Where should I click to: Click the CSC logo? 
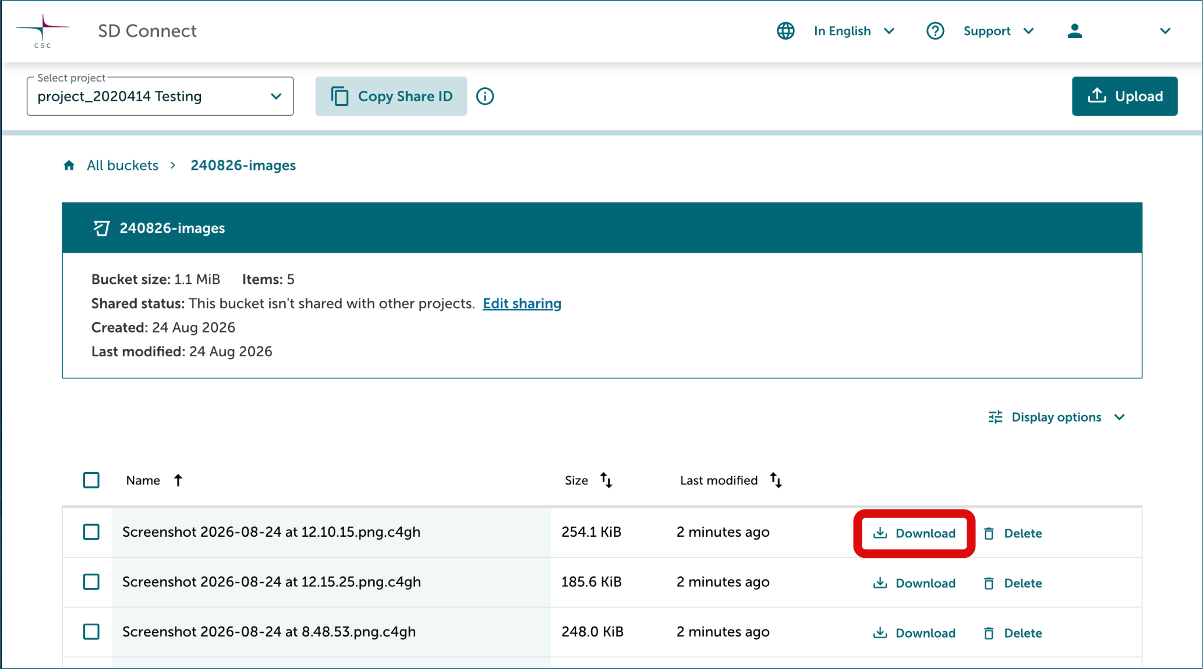[43, 31]
